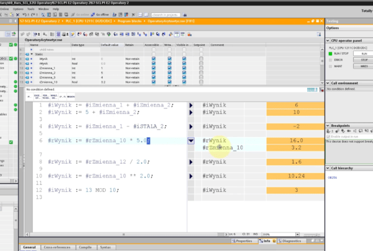Toggle Visible checkbox for rWynik row
Screen dimensions: 373x251
[185, 64]
